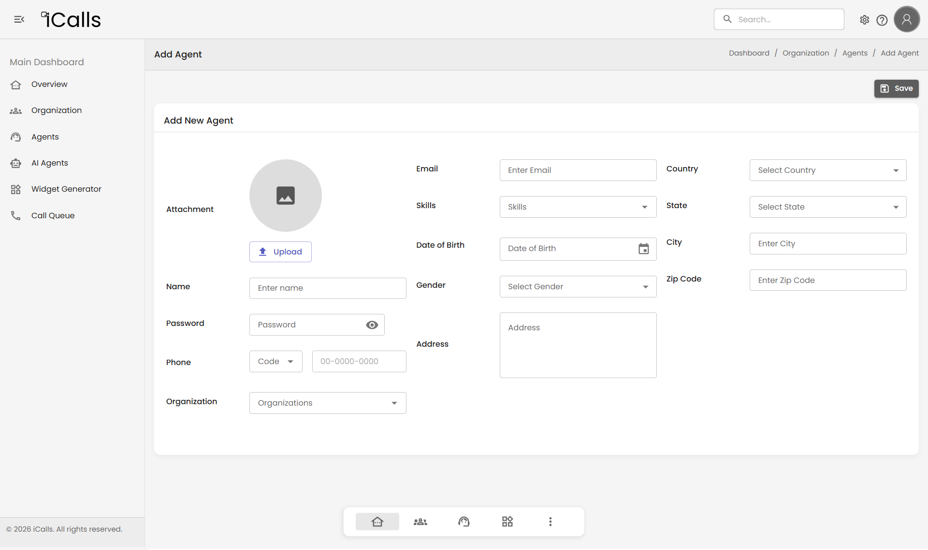Open the Skills dropdown
Viewport: 928px width, 550px height.
pos(578,207)
